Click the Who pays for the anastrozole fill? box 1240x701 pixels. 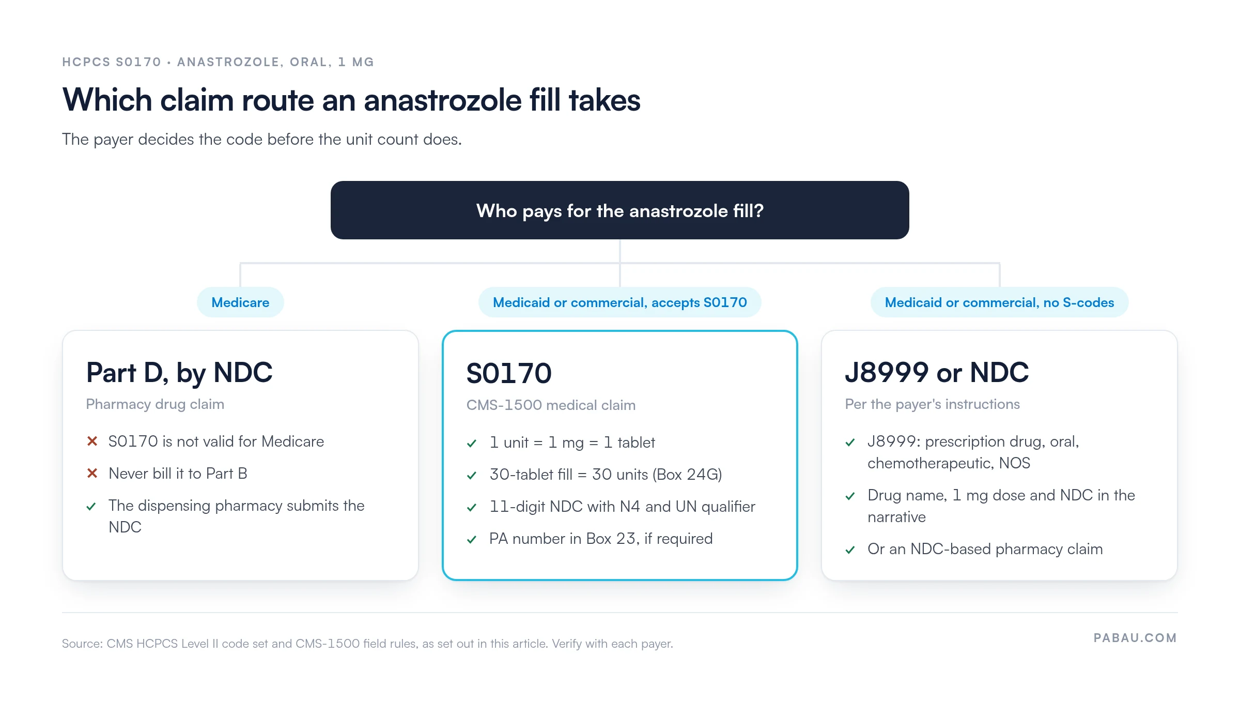(620, 210)
